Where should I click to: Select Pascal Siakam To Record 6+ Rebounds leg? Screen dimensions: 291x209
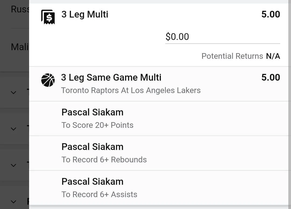tap(159, 153)
